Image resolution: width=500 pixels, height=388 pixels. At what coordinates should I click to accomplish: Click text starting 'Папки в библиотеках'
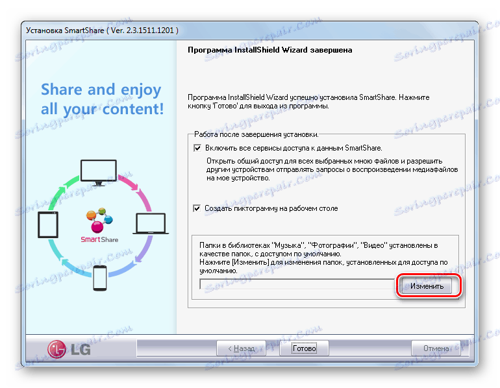pyautogui.click(x=323, y=258)
